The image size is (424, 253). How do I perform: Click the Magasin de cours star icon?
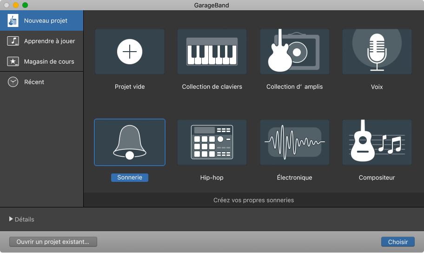[x=13, y=61]
